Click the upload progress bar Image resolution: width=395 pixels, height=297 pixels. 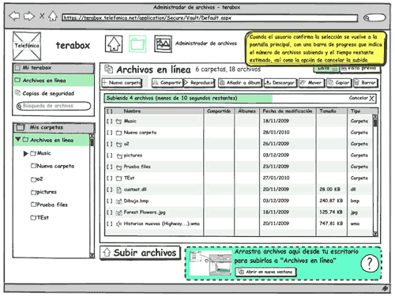tap(240, 98)
